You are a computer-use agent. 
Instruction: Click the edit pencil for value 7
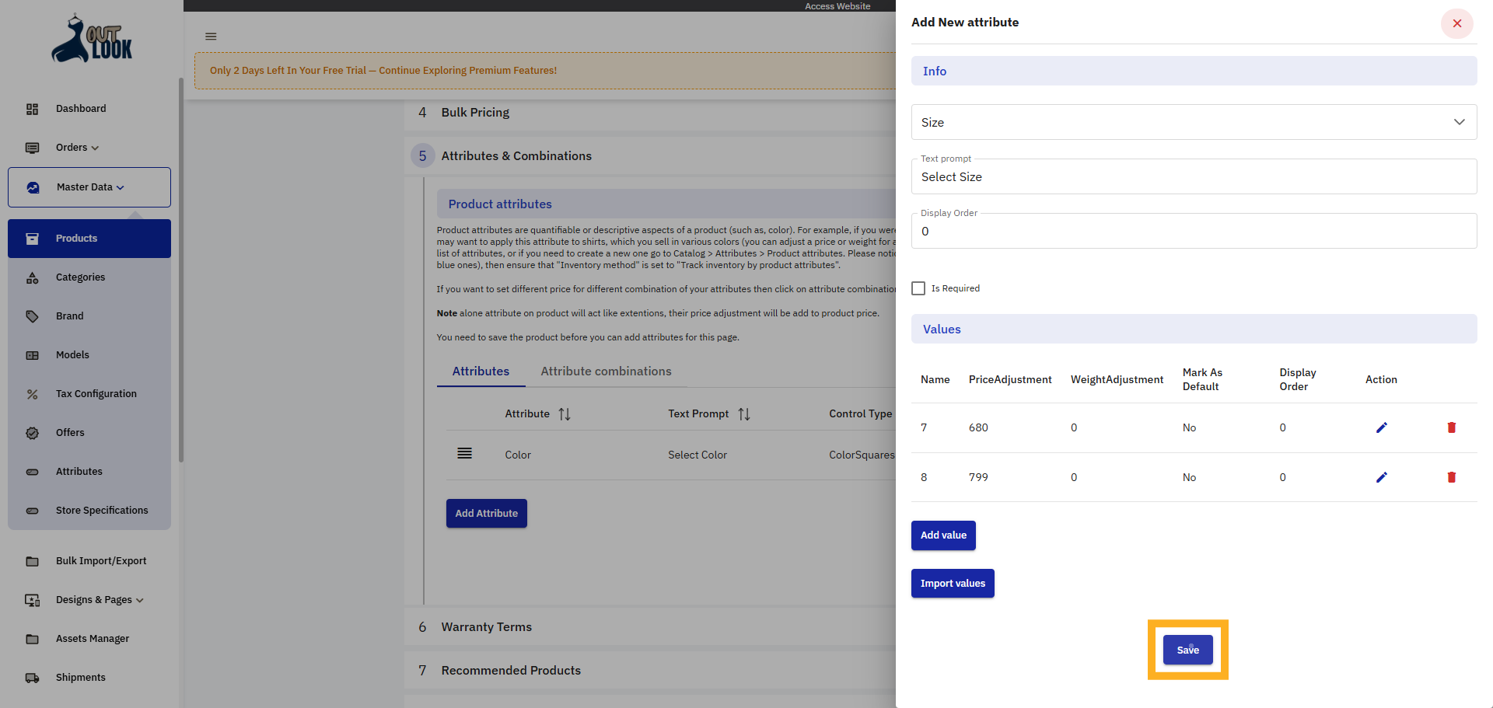1381,427
